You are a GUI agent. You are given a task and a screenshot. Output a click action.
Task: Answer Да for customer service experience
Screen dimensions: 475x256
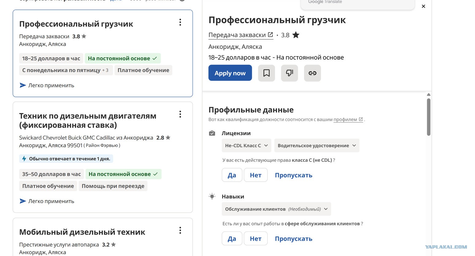pos(232,239)
